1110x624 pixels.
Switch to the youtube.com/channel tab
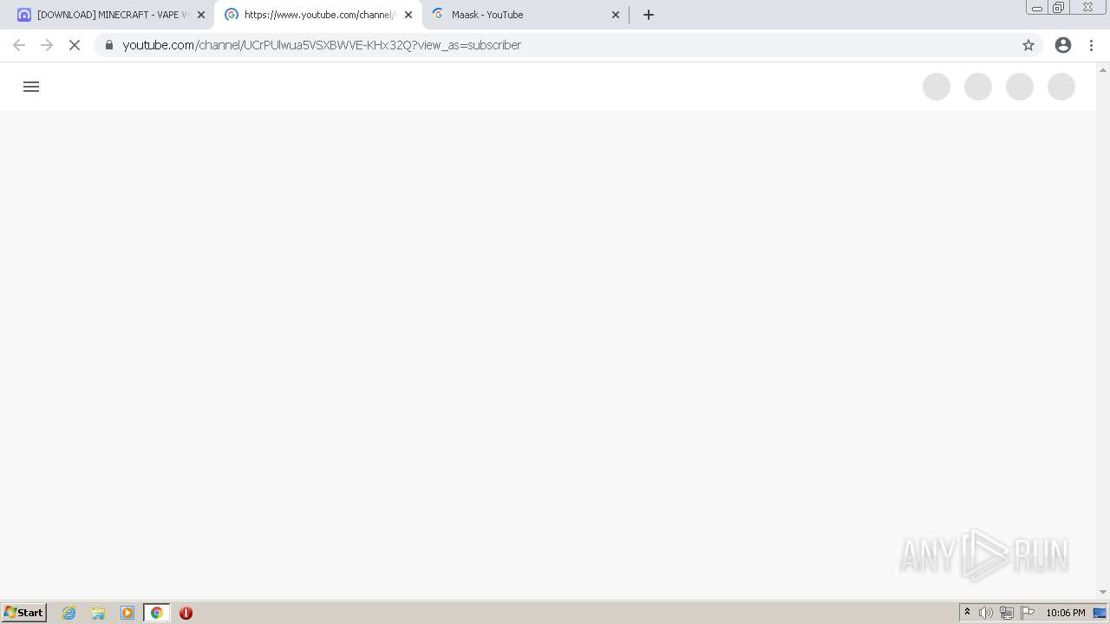(x=318, y=15)
